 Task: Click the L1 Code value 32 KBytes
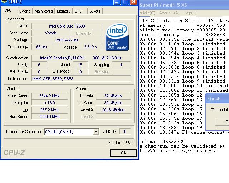(x=113, y=103)
